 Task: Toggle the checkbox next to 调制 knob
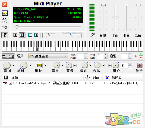coord(30,66)
